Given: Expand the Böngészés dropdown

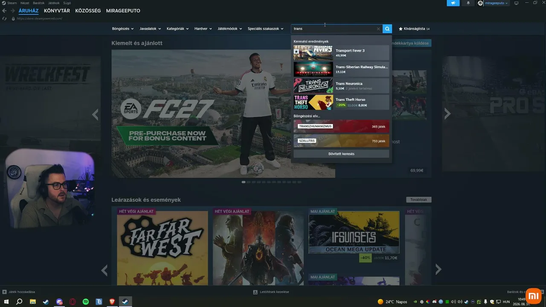Looking at the screenshot, I should [123, 29].
